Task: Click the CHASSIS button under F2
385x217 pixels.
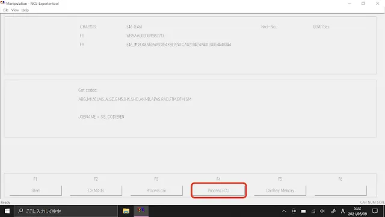Action: [96, 190]
